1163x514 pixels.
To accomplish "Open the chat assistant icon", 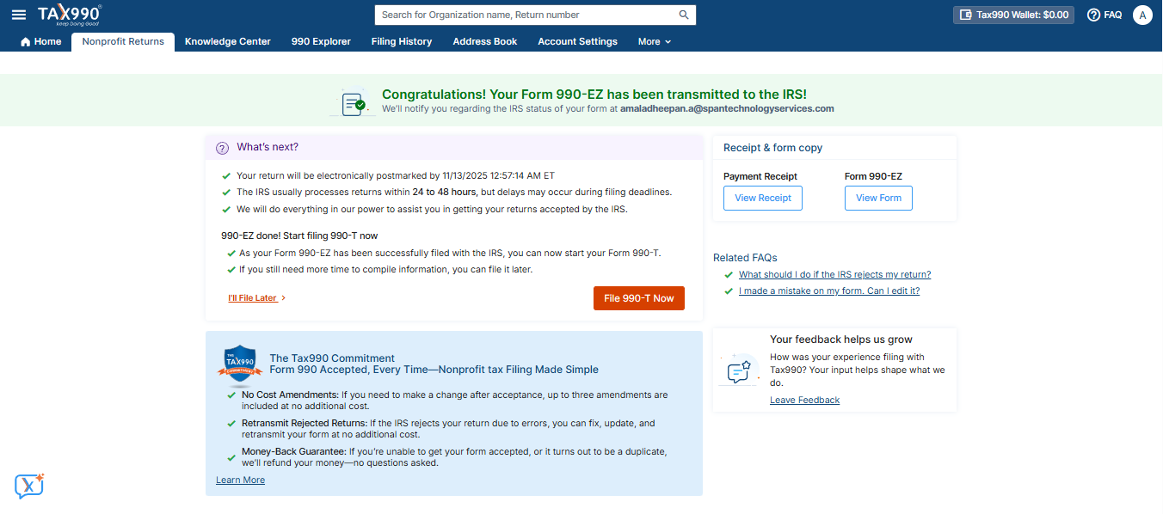I will (29, 486).
